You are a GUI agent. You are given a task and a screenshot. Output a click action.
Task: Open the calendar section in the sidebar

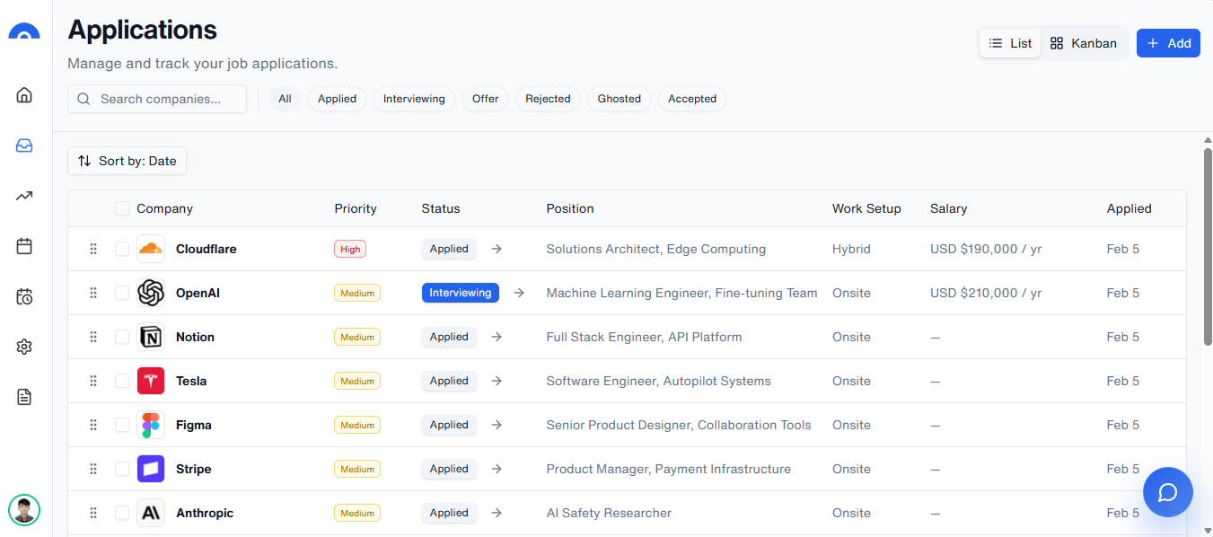point(23,245)
